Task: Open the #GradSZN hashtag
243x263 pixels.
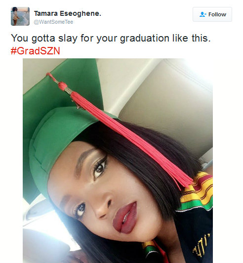Action: (36, 50)
